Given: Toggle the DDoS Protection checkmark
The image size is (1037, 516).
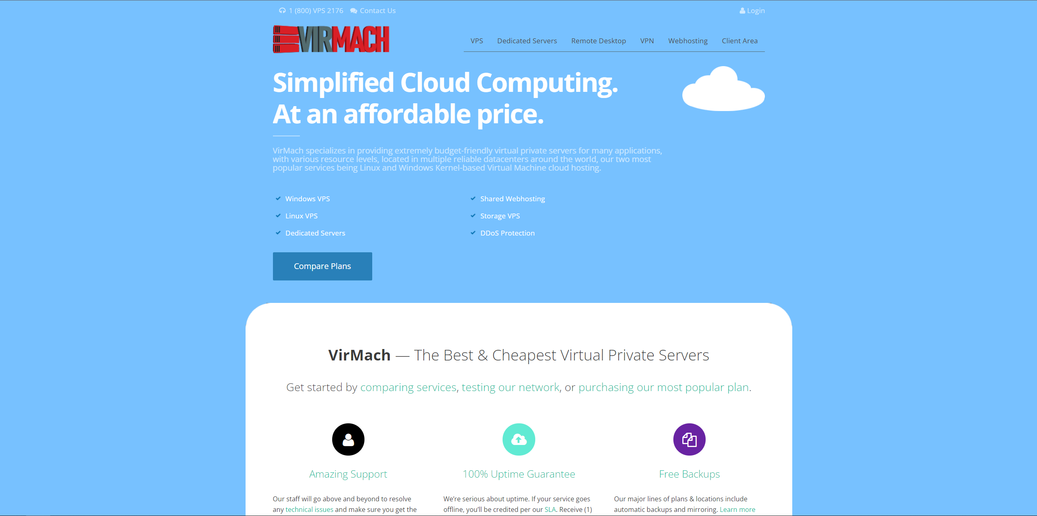Looking at the screenshot, I should [x=472, y=233].
